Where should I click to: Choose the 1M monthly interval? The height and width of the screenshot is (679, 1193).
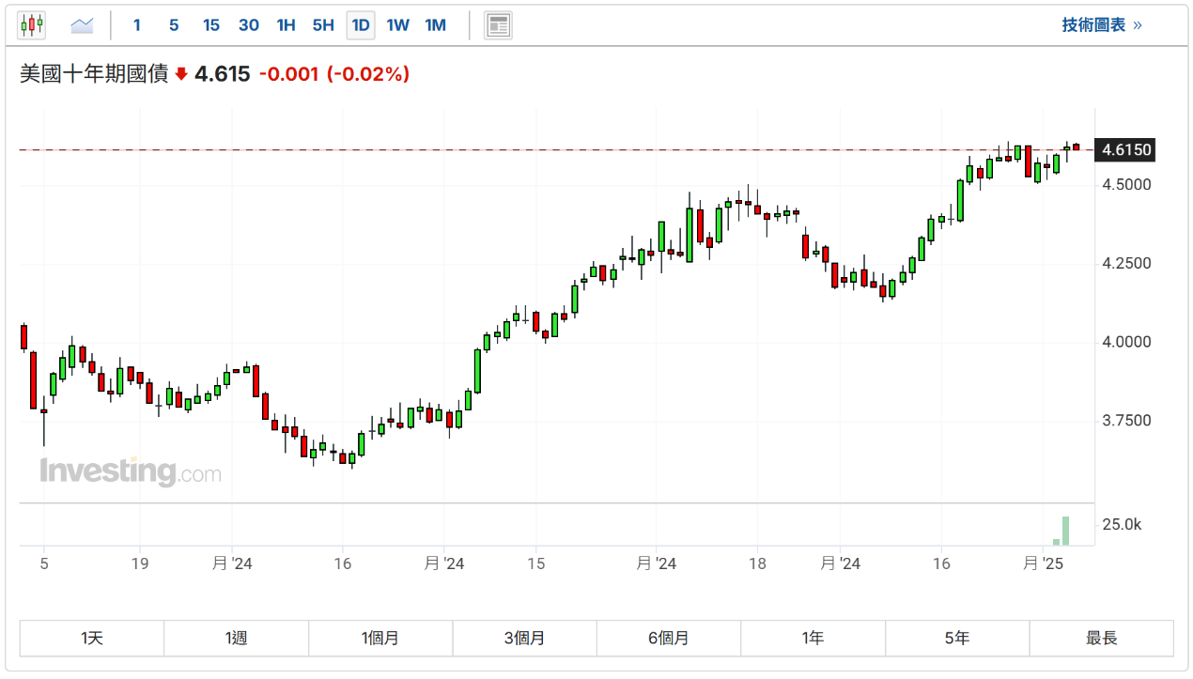[x=435, y=25]
